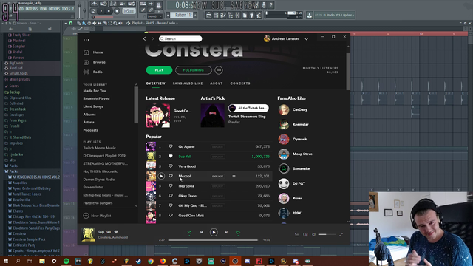Like the track Go Agane with its heart
Viewport: 473px width, 266px height.
point(171,146)
